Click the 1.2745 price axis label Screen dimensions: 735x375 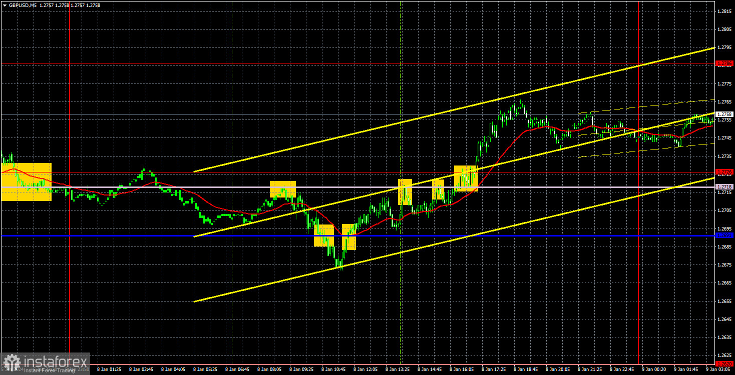(724, 138)
